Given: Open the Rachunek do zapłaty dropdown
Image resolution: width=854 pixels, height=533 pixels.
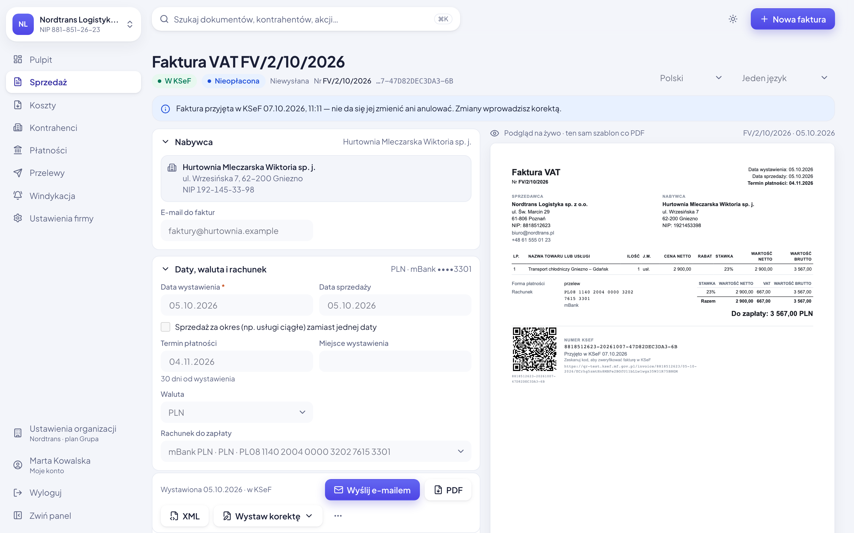Looking at the screenshot, I should coord(316,452).
